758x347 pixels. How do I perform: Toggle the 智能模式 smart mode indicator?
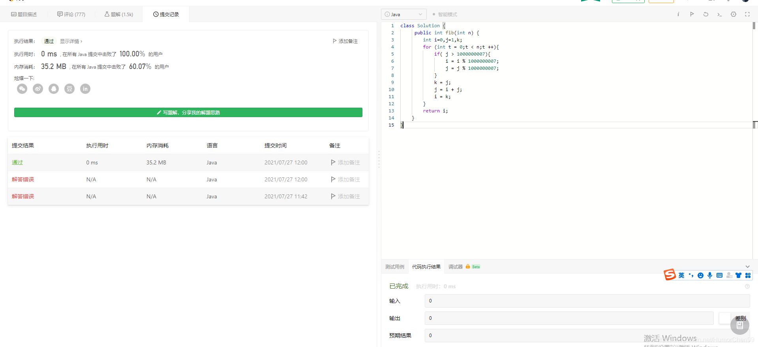445,14
